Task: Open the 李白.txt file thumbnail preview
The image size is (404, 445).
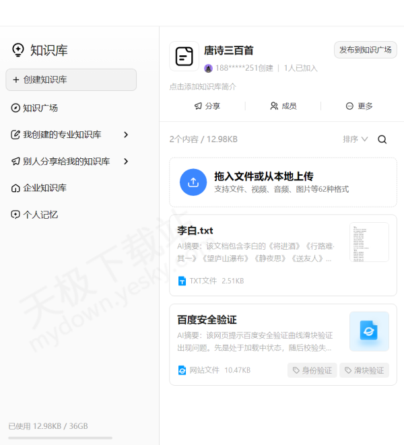Action: pos(369,242)
